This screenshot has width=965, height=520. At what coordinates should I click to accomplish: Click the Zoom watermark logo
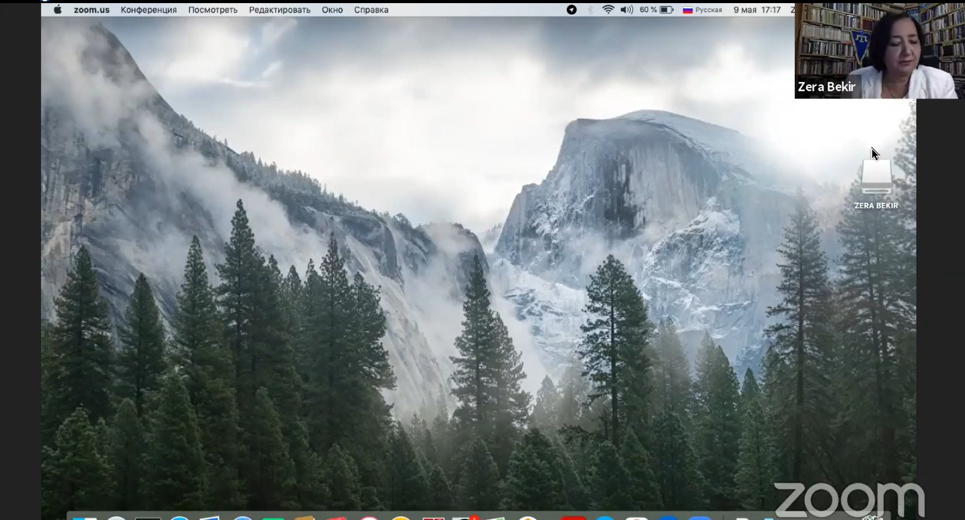pyautogui.click(x=849, y=499)
